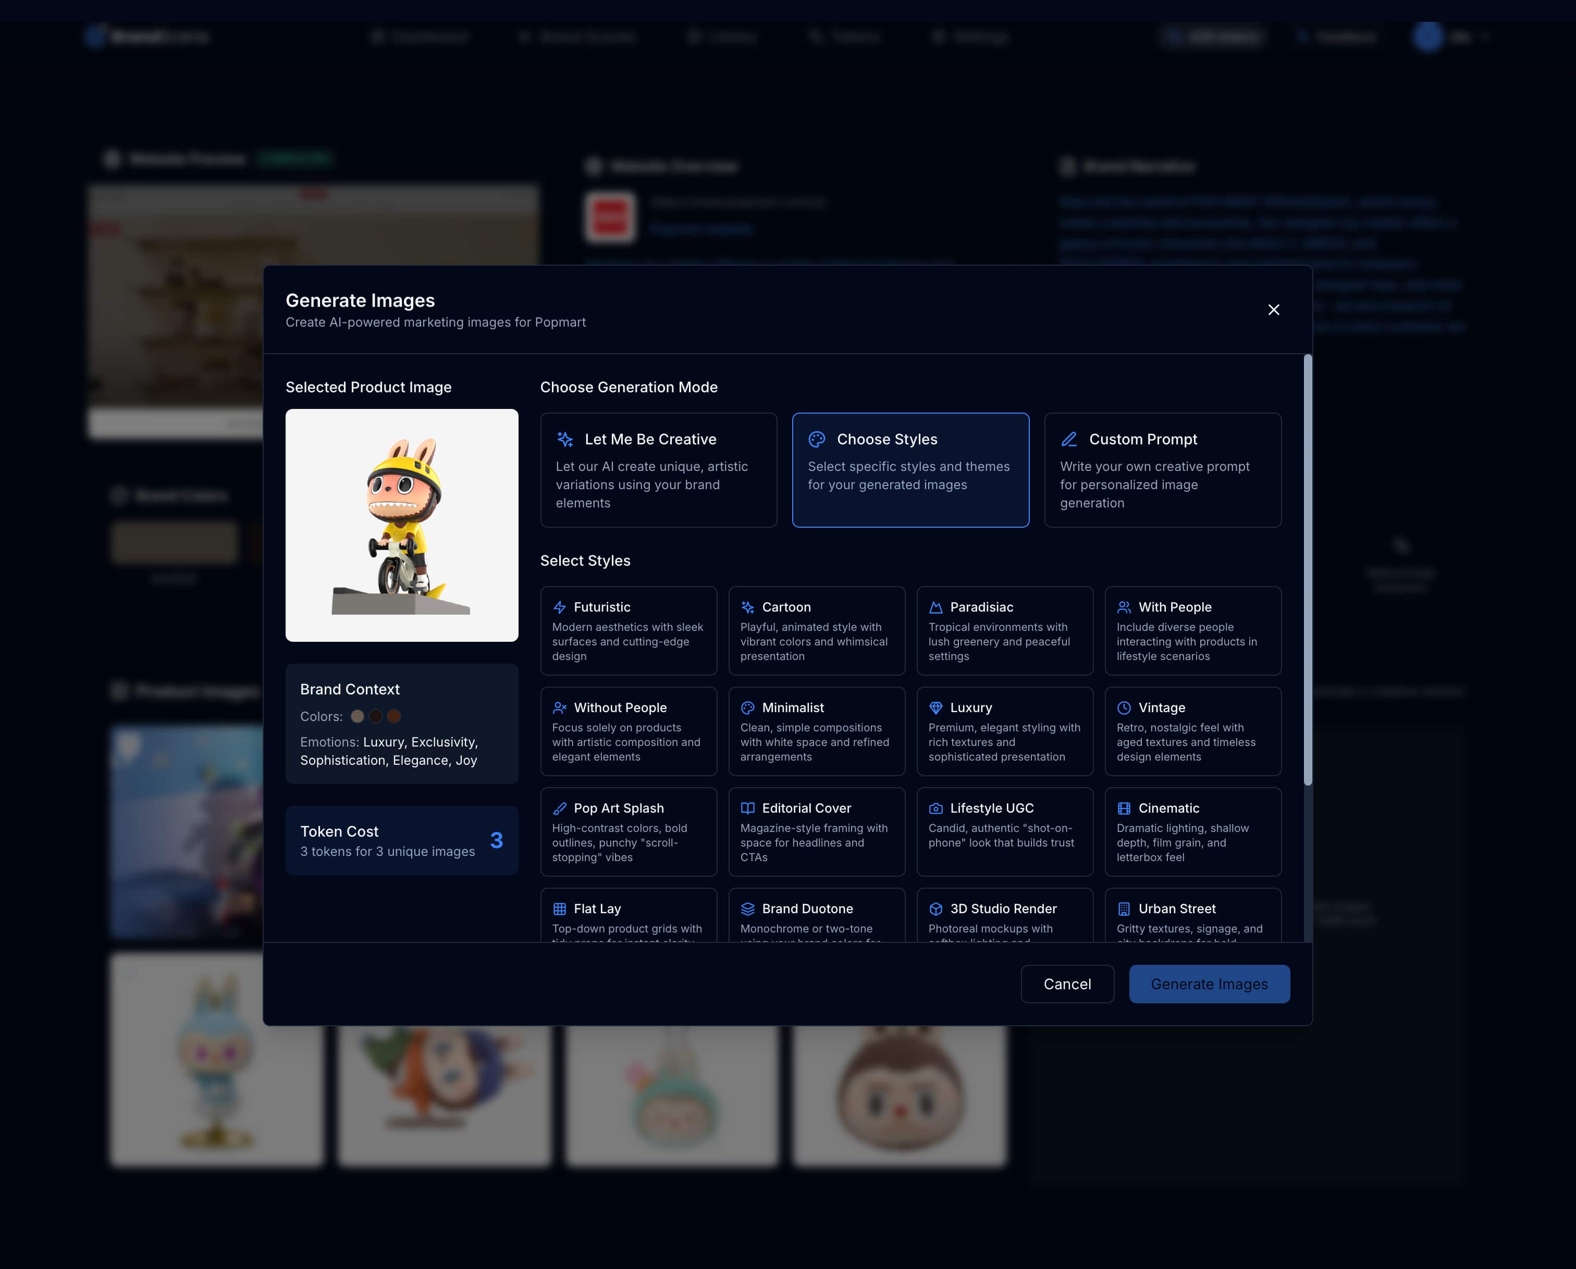Click the selected product image thumbnail
The image size is (1576, 1269).
point(401,525)
